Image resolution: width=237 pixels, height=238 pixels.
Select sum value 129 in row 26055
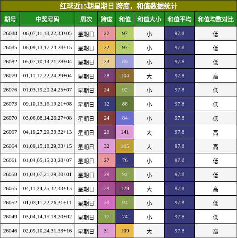click(x=125, y=188)
